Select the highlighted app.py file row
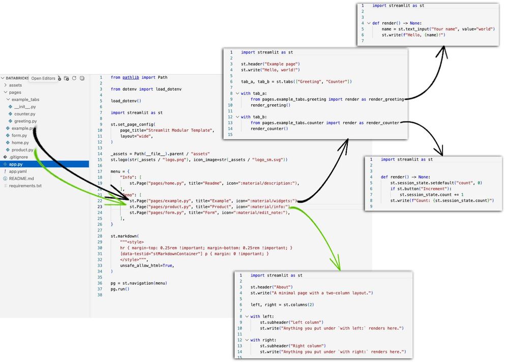This screenshot has width=508, height=362. [x=44, y=164]
